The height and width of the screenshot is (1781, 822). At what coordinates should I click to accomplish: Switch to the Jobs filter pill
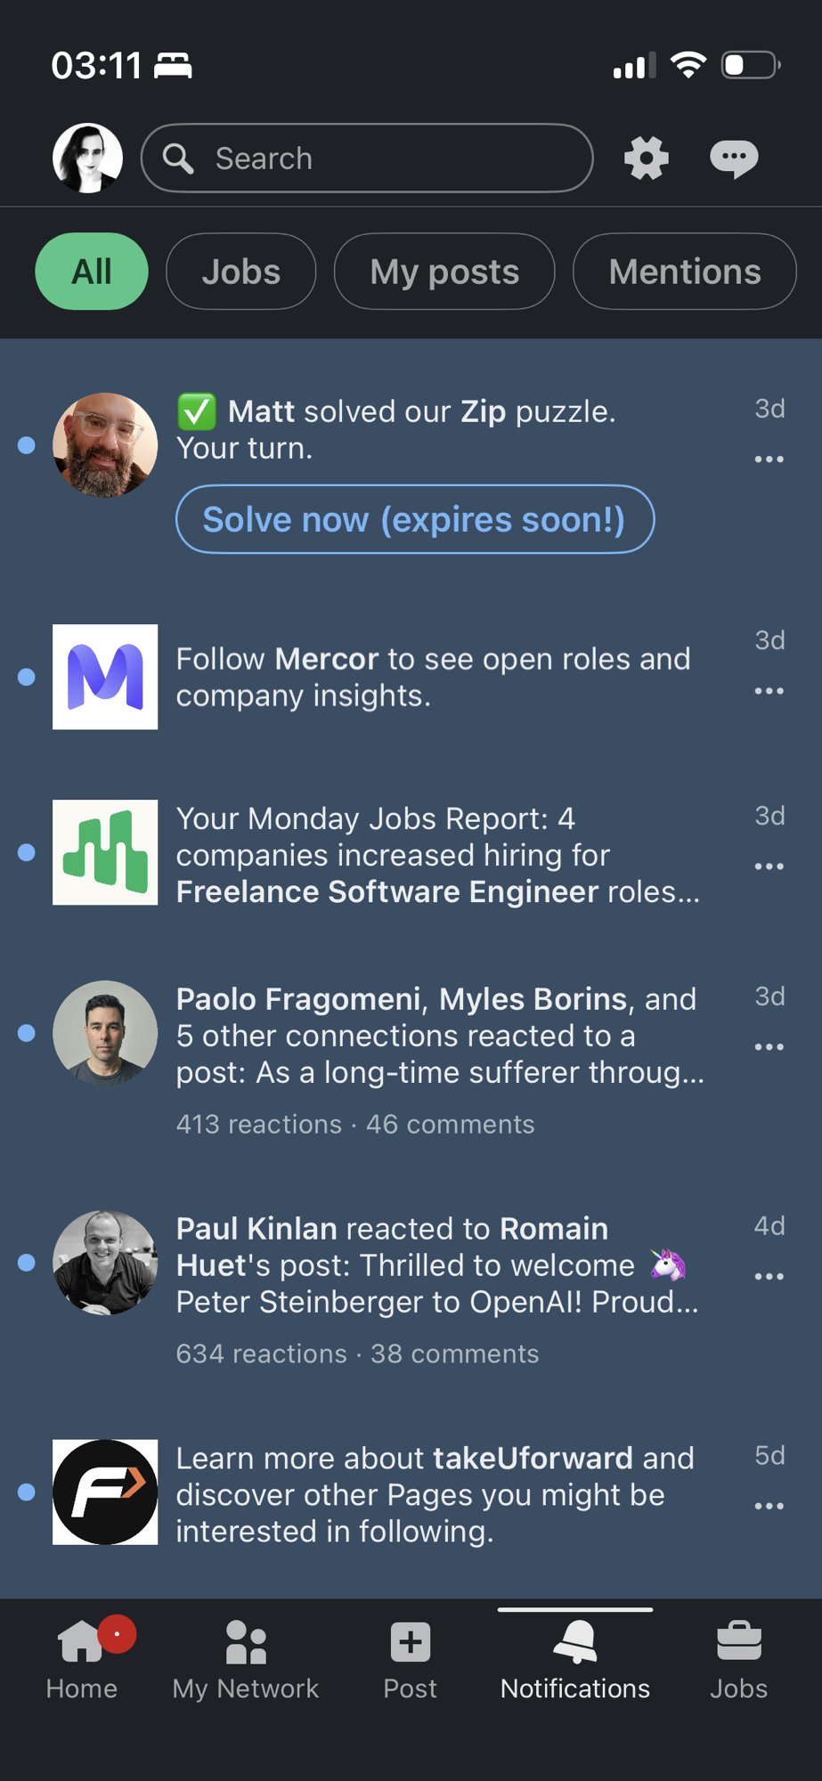(240, 272)
